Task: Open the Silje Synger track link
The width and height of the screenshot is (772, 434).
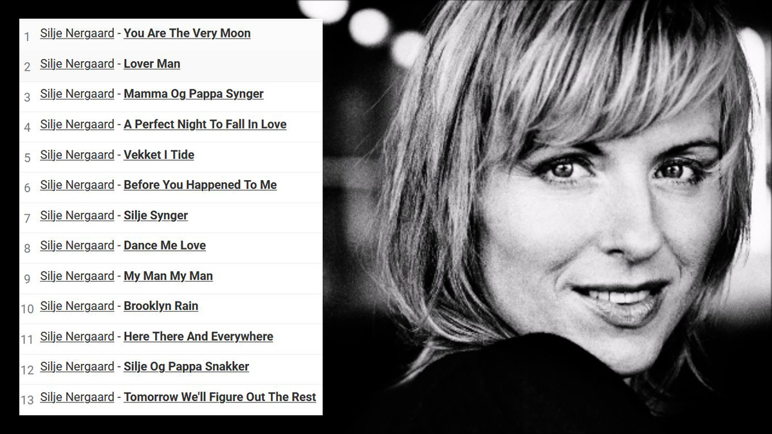Action: [156, 215]
